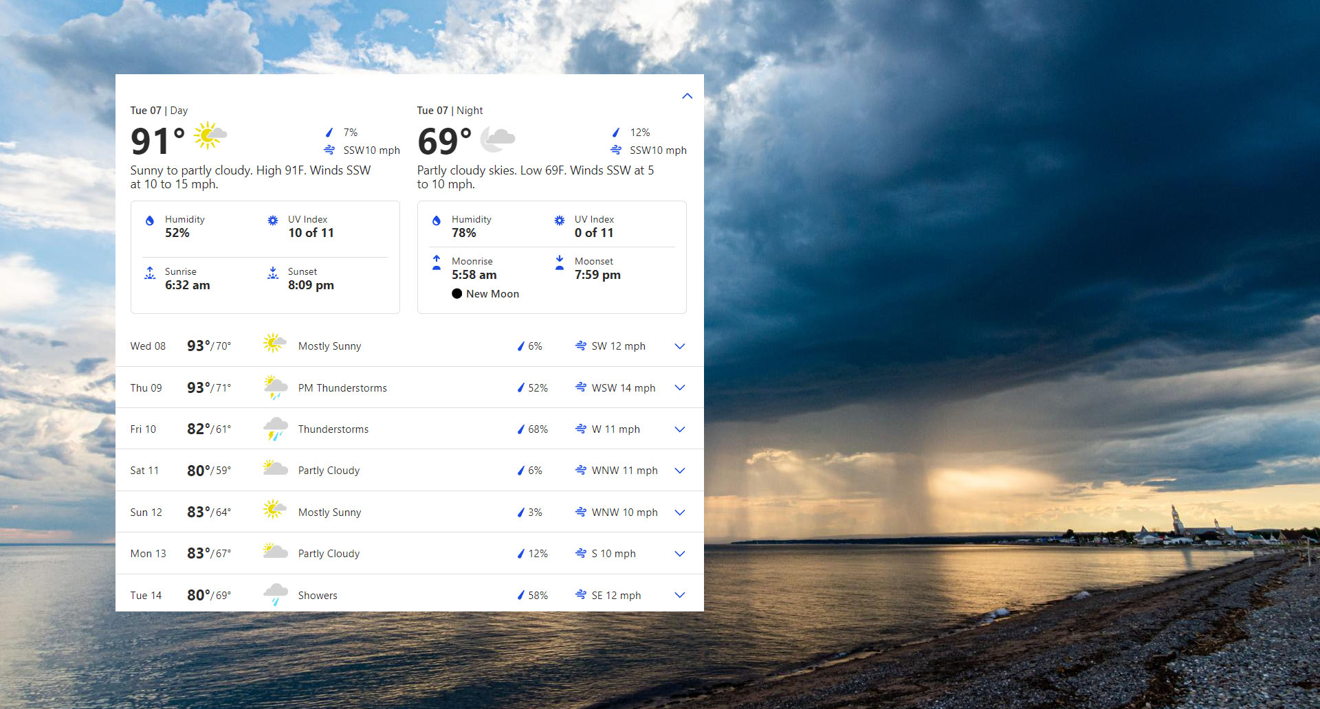Click the Tue 14 Showers icon
This screenshot has height=709, width=1320.
[275, 595]
